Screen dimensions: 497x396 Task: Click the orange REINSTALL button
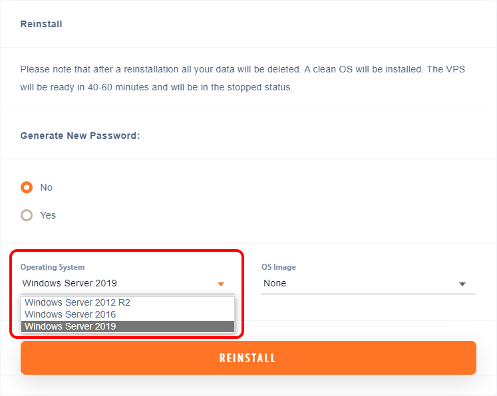click(249, 357)
